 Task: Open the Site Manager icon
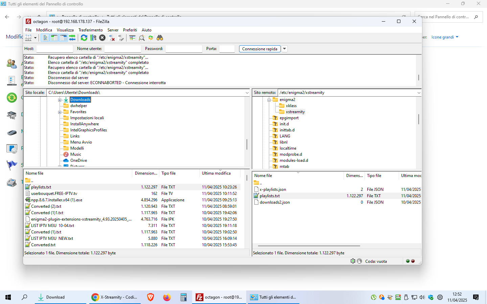[28, 38]
